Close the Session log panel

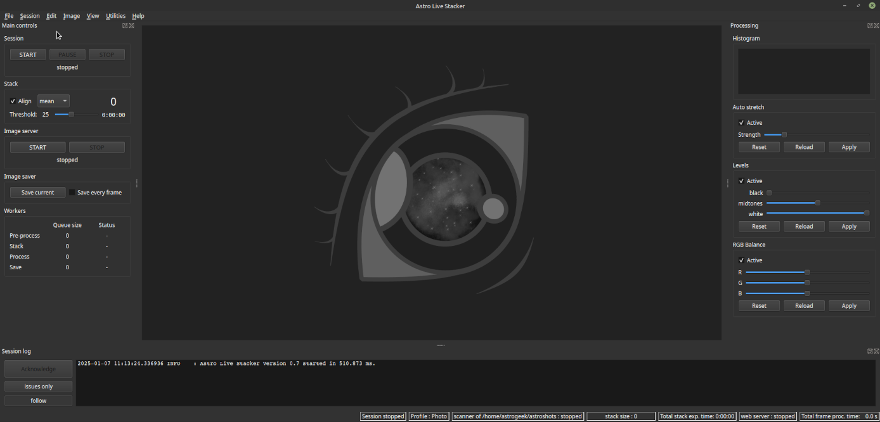tap(876, 350)
